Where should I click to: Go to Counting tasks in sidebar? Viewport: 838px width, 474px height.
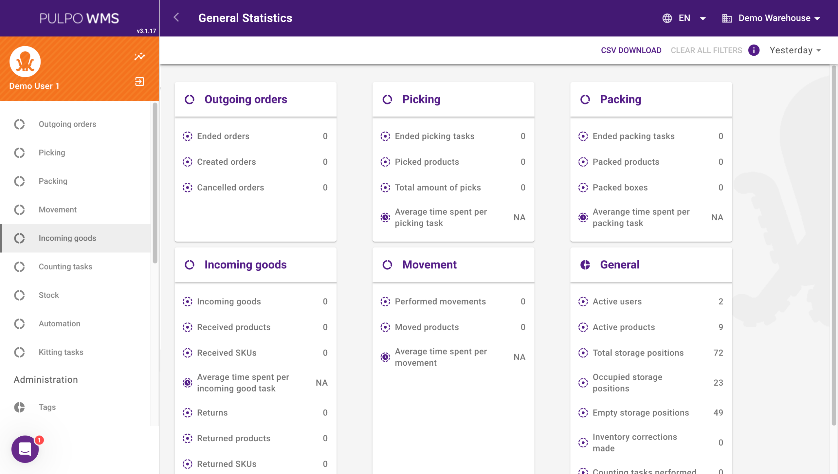[65, 266]
